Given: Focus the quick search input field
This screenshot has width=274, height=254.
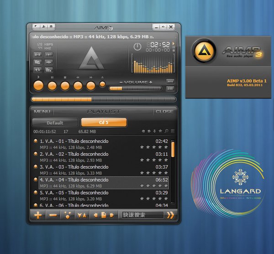Looking at the screenshot, I should tap(142, 215).
